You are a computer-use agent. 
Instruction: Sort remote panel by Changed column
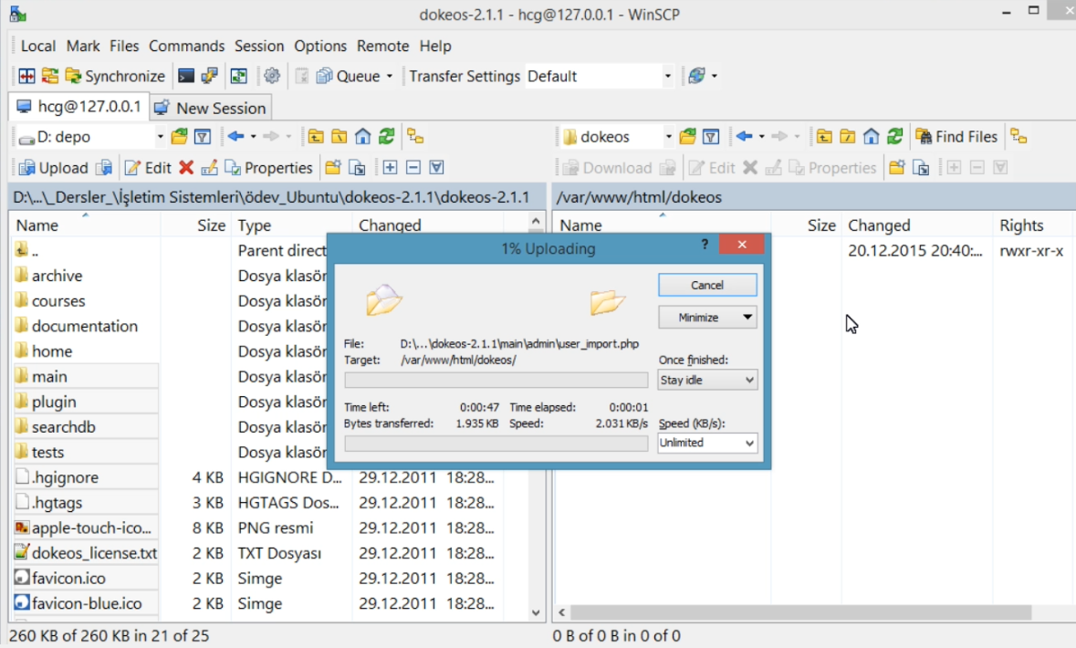pos(917,225)
